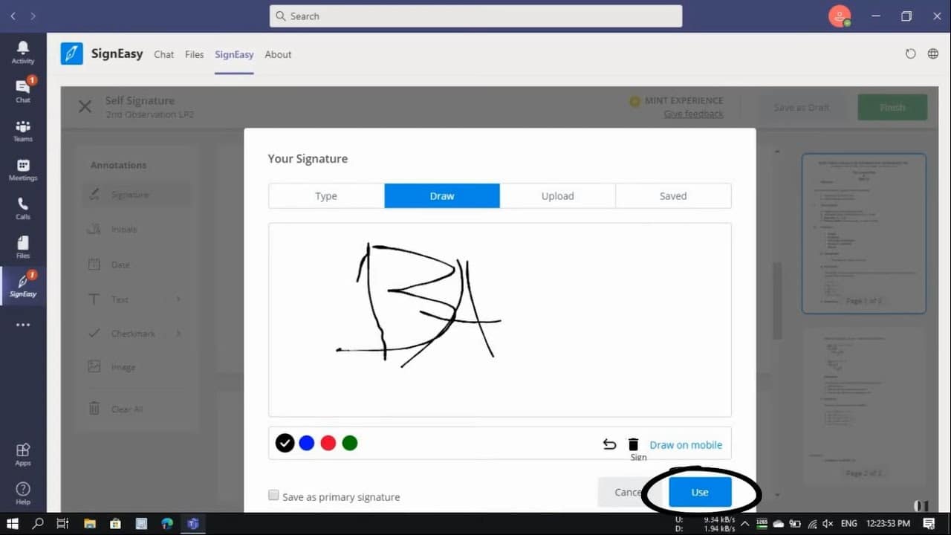
Task: Expand the three-dots more apps menu
Action: 23,325
